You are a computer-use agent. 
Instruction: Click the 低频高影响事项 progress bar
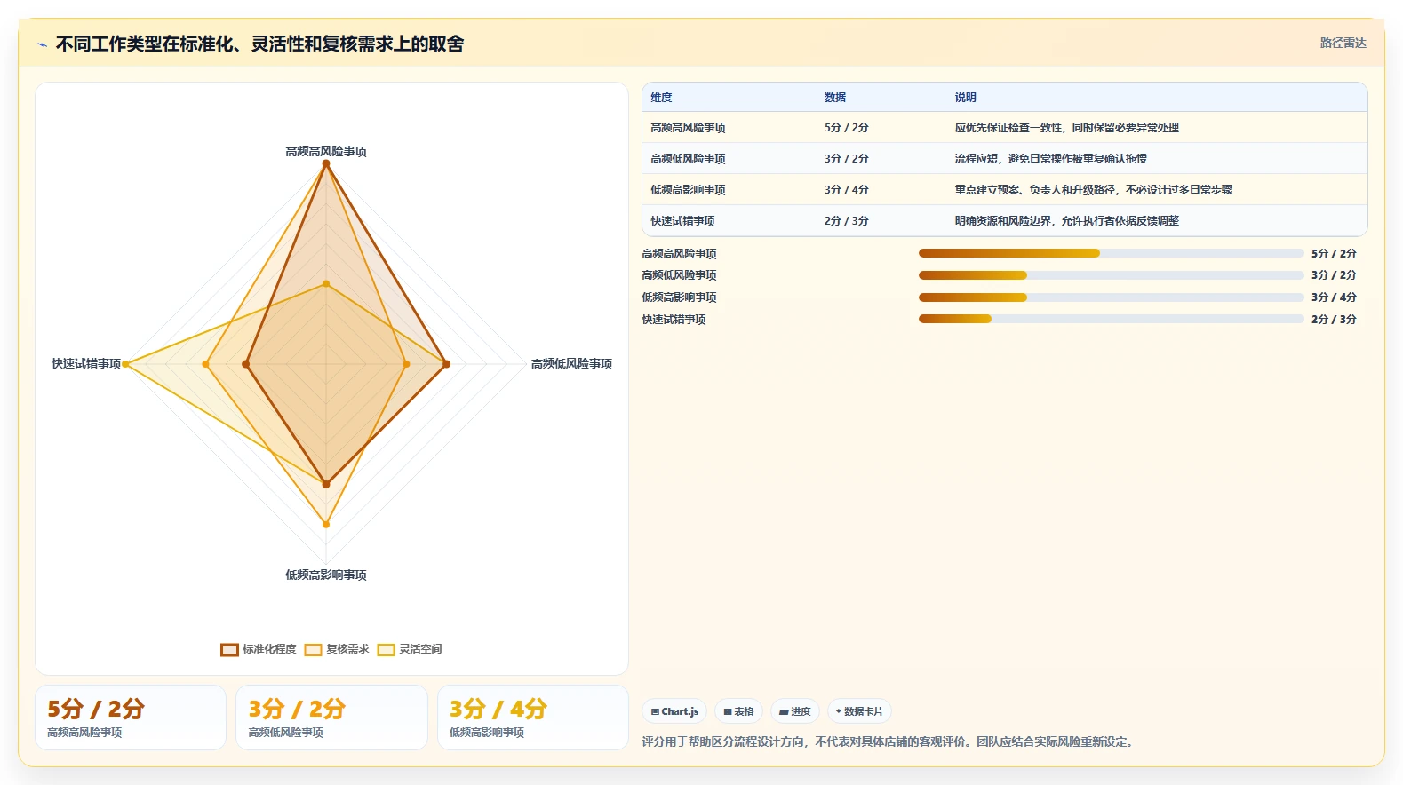(1111, 297)
